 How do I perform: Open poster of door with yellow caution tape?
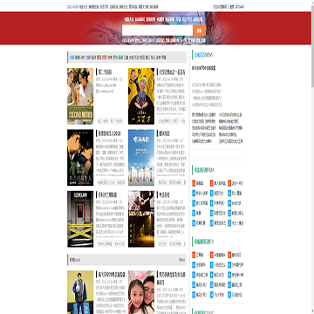[80, 219]
